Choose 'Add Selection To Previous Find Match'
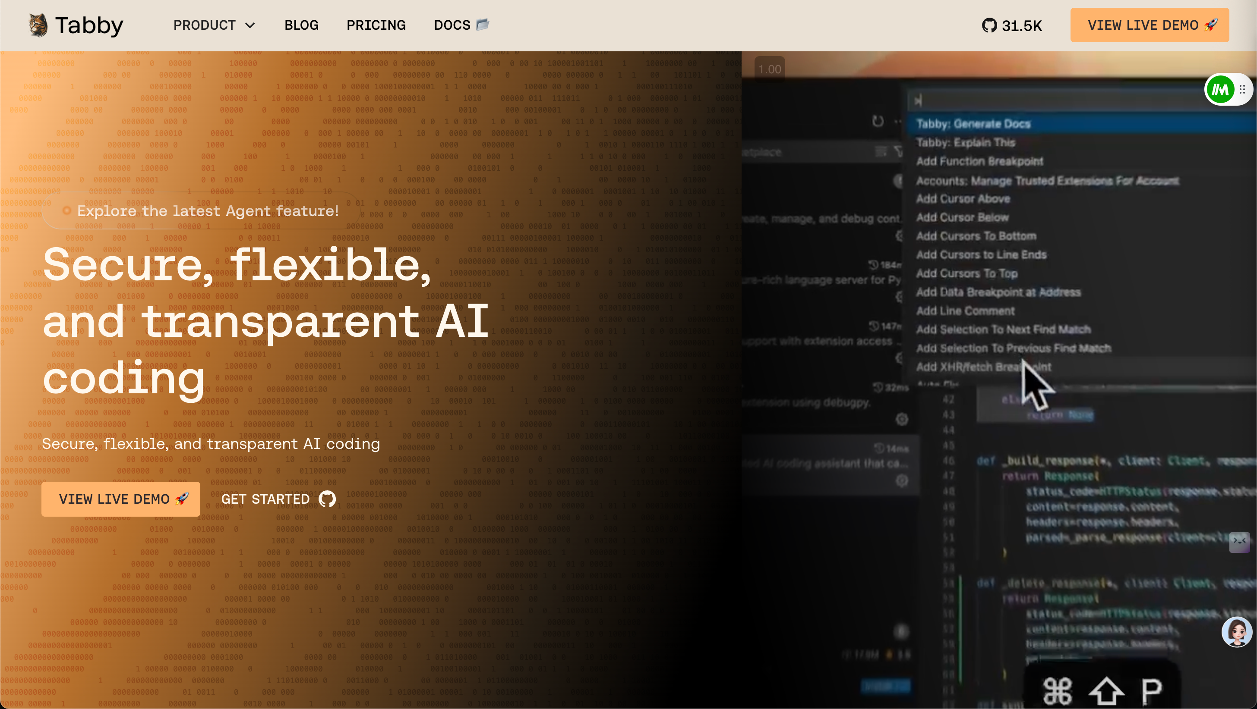The image size is (1257, 709). pos(1081,348)
